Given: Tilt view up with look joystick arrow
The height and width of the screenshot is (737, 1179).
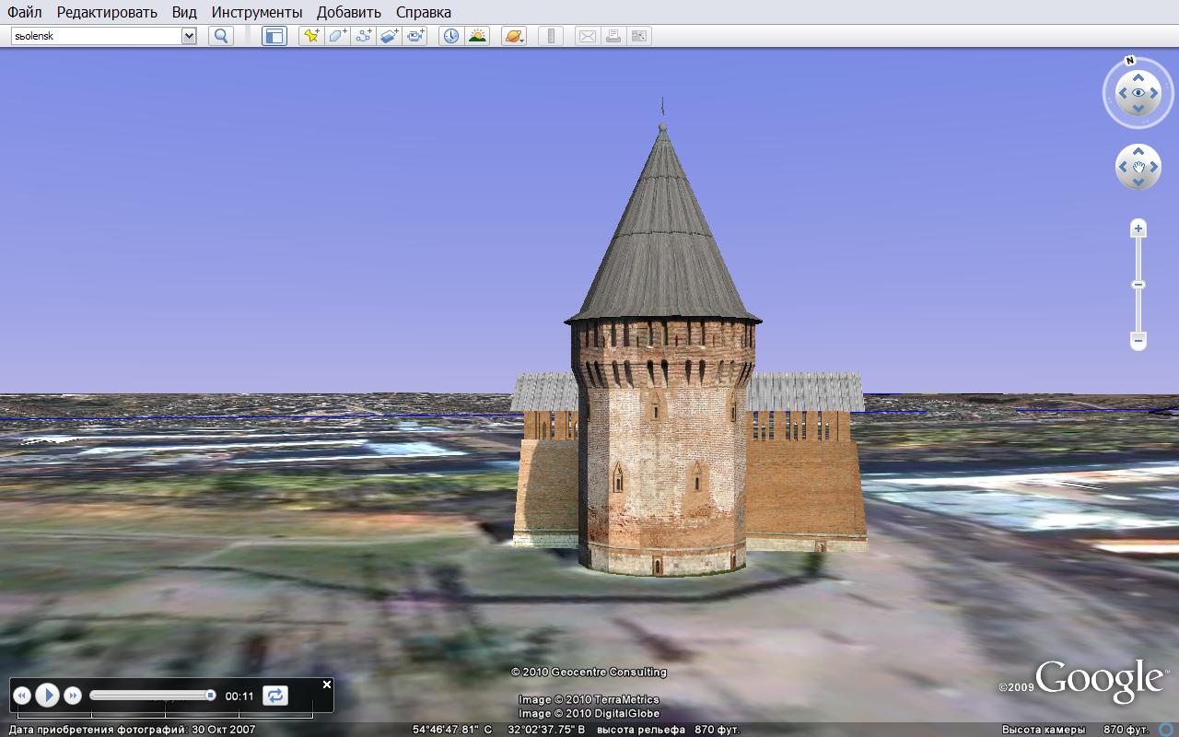Looking at the screenshot, I should click(x=1138, y=76).
